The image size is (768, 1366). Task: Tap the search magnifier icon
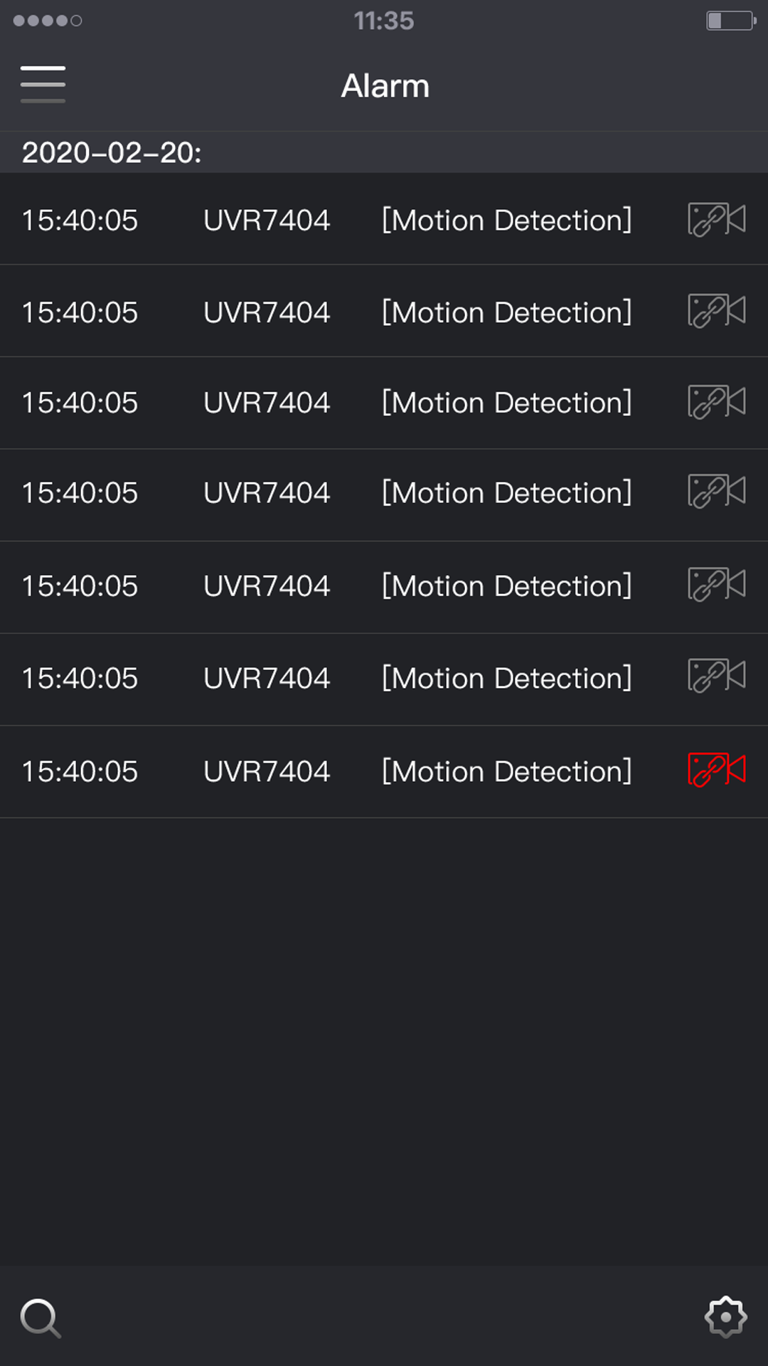click(41, 1318)
